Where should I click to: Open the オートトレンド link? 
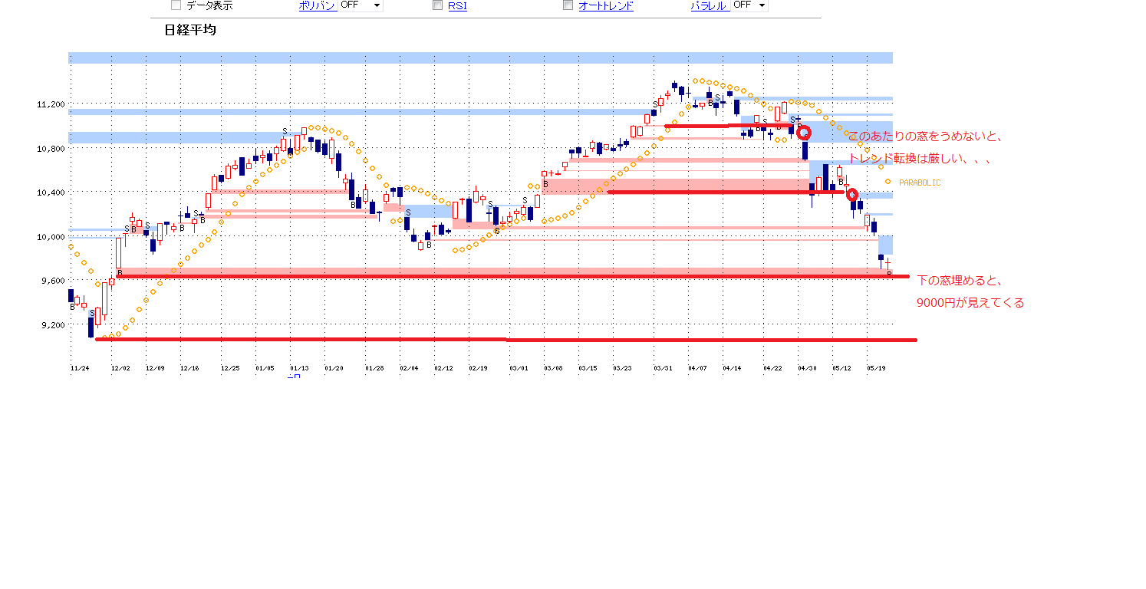pos(605,6)
